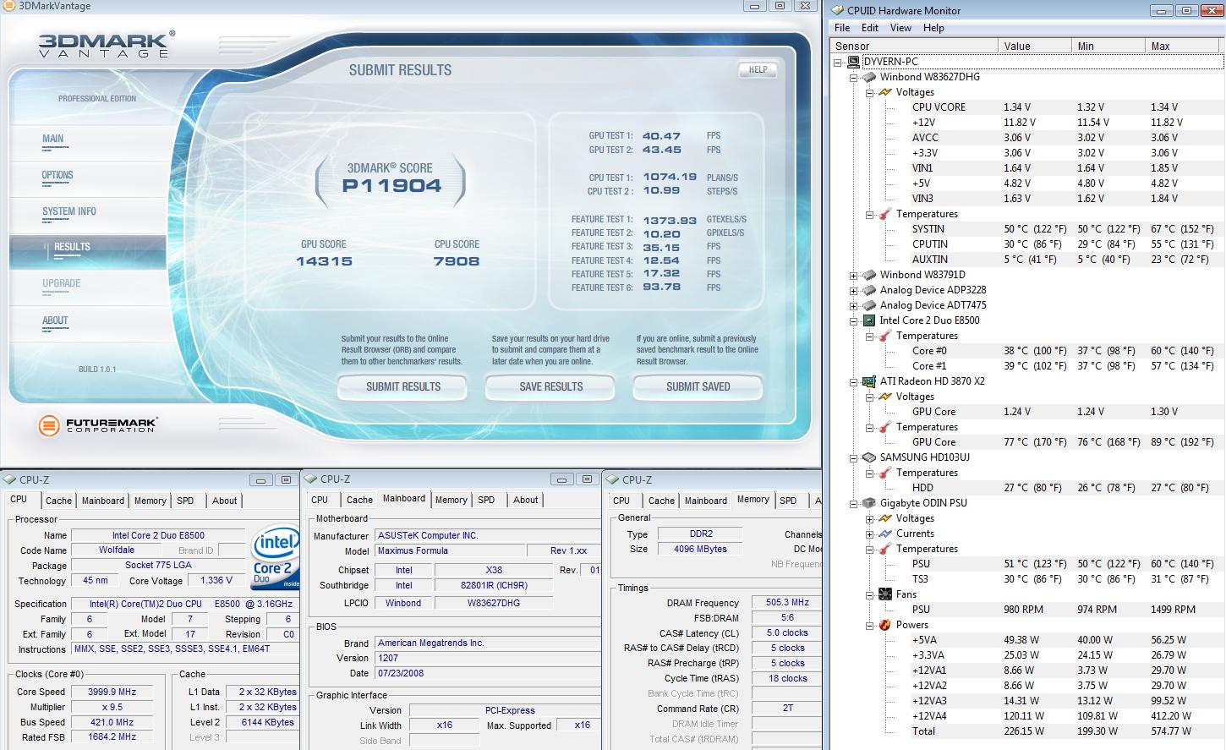Click the Voltages lightning icon under ATI Radeon
This screenshot has height=750, width=1226.
coord(885,397)
